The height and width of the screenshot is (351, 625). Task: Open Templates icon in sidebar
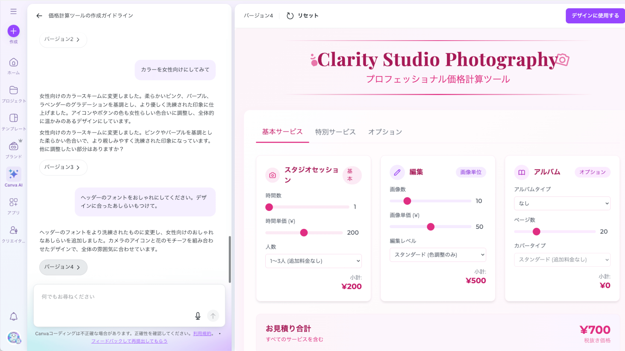(x=13, y=118)
